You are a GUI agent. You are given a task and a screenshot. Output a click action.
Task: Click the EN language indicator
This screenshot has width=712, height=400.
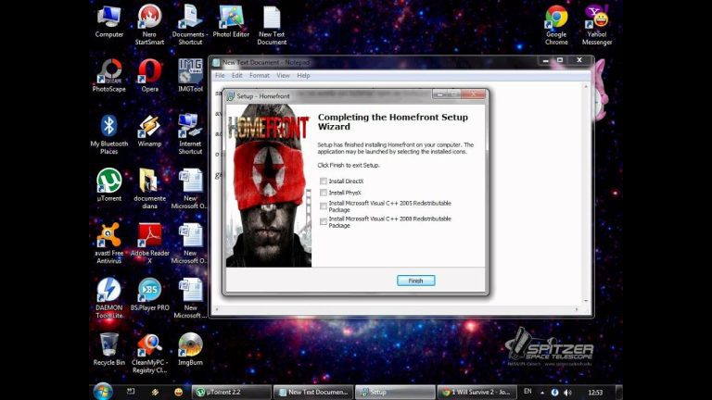point(528,392)
